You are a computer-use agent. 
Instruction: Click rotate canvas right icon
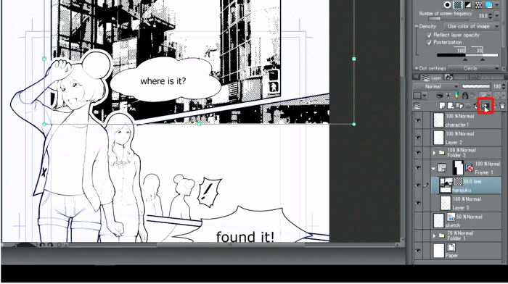click(x=50, y=245)
